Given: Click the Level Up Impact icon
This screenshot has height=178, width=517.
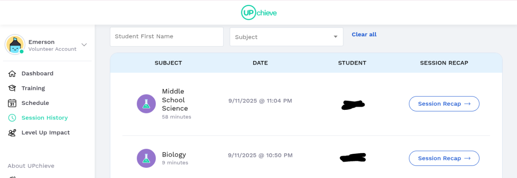Looking at the screenshot, I should click(x=12, y=133).
